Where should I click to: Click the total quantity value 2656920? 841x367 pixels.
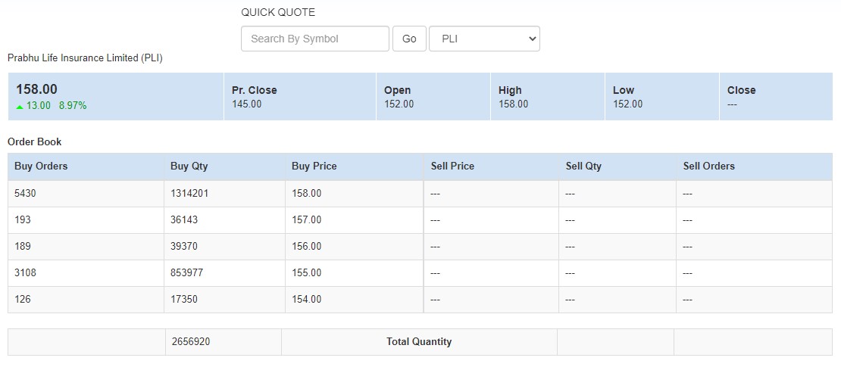click(190, 342)
